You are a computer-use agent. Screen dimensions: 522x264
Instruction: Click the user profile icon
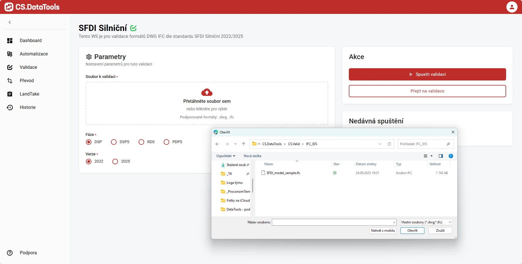(x=512, y=7)
